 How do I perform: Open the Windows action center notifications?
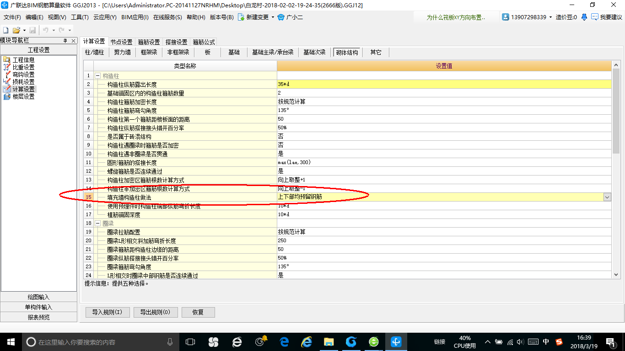click(610, 341)
